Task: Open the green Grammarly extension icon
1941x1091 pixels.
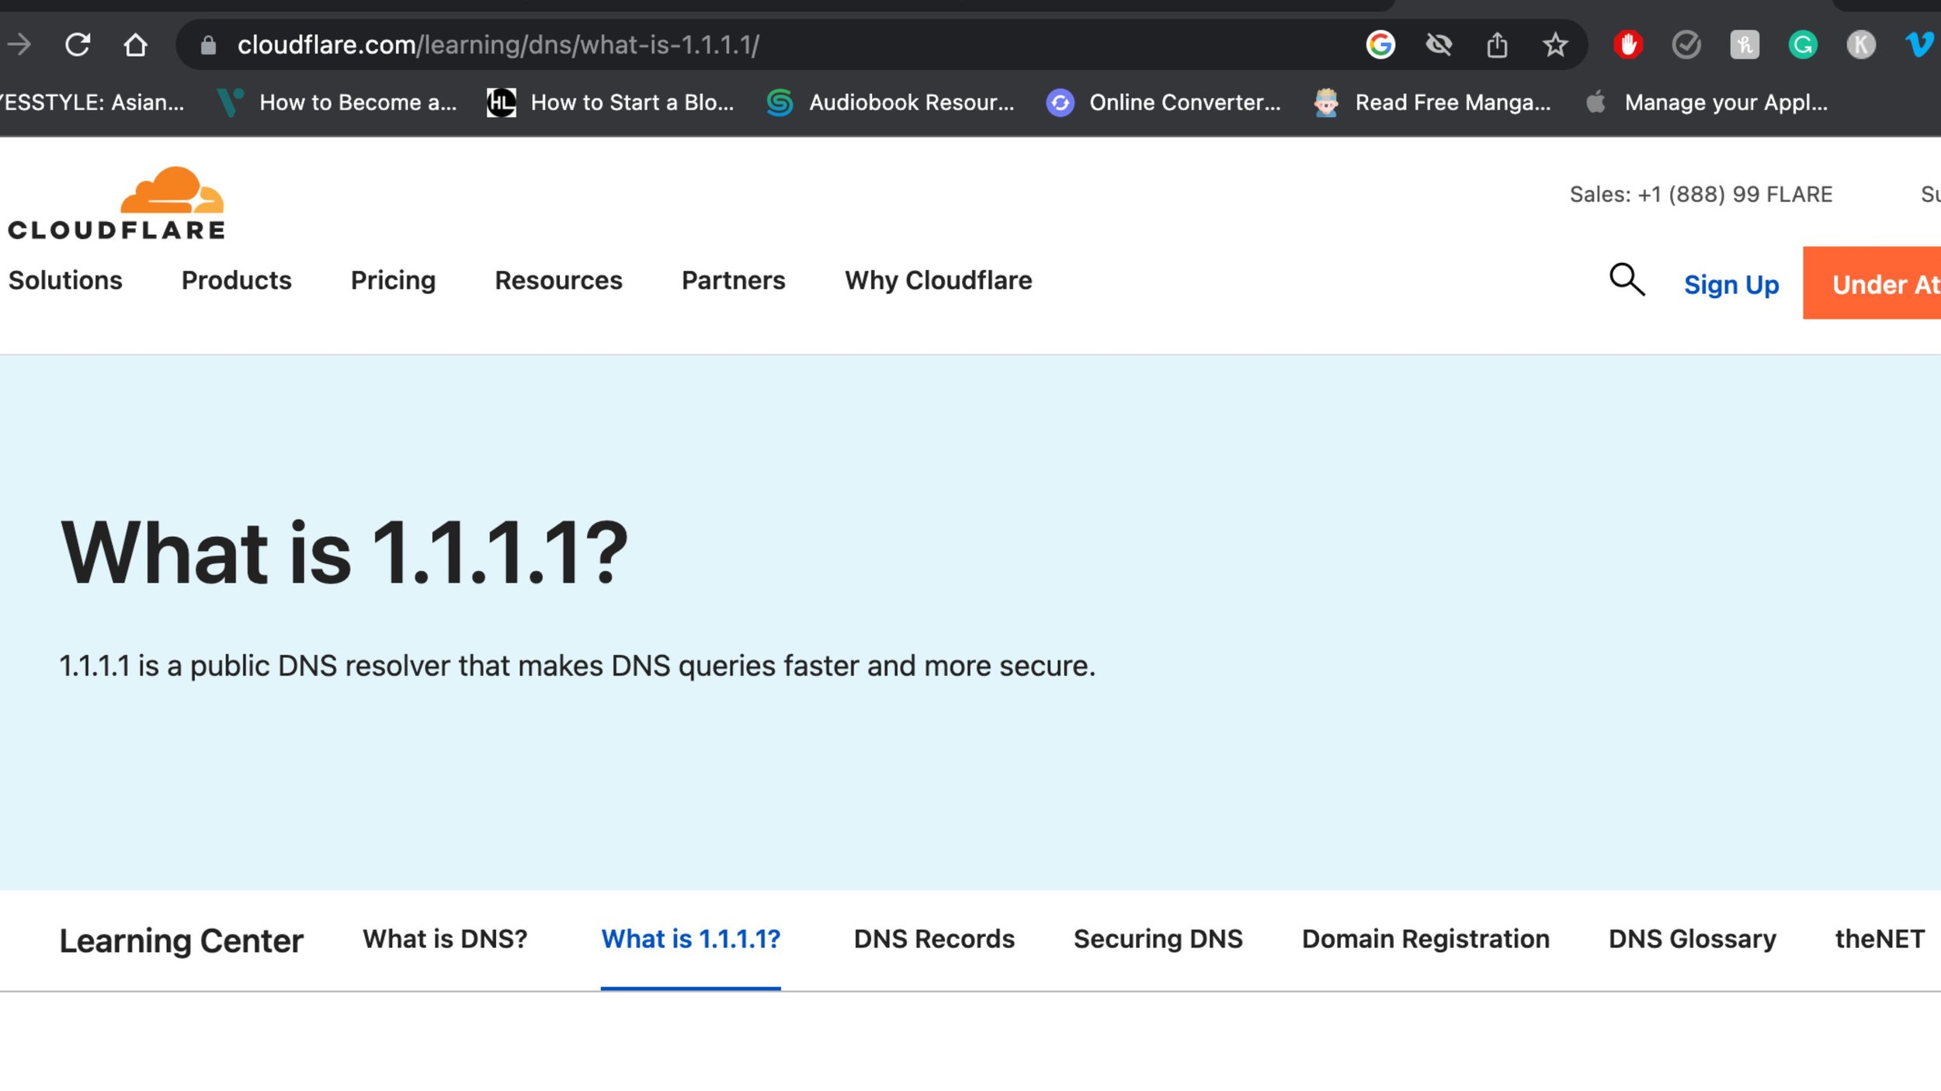Action: click(x=1803, y=45)
